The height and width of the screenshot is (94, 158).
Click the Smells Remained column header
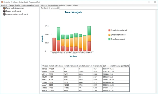[71, 66]
